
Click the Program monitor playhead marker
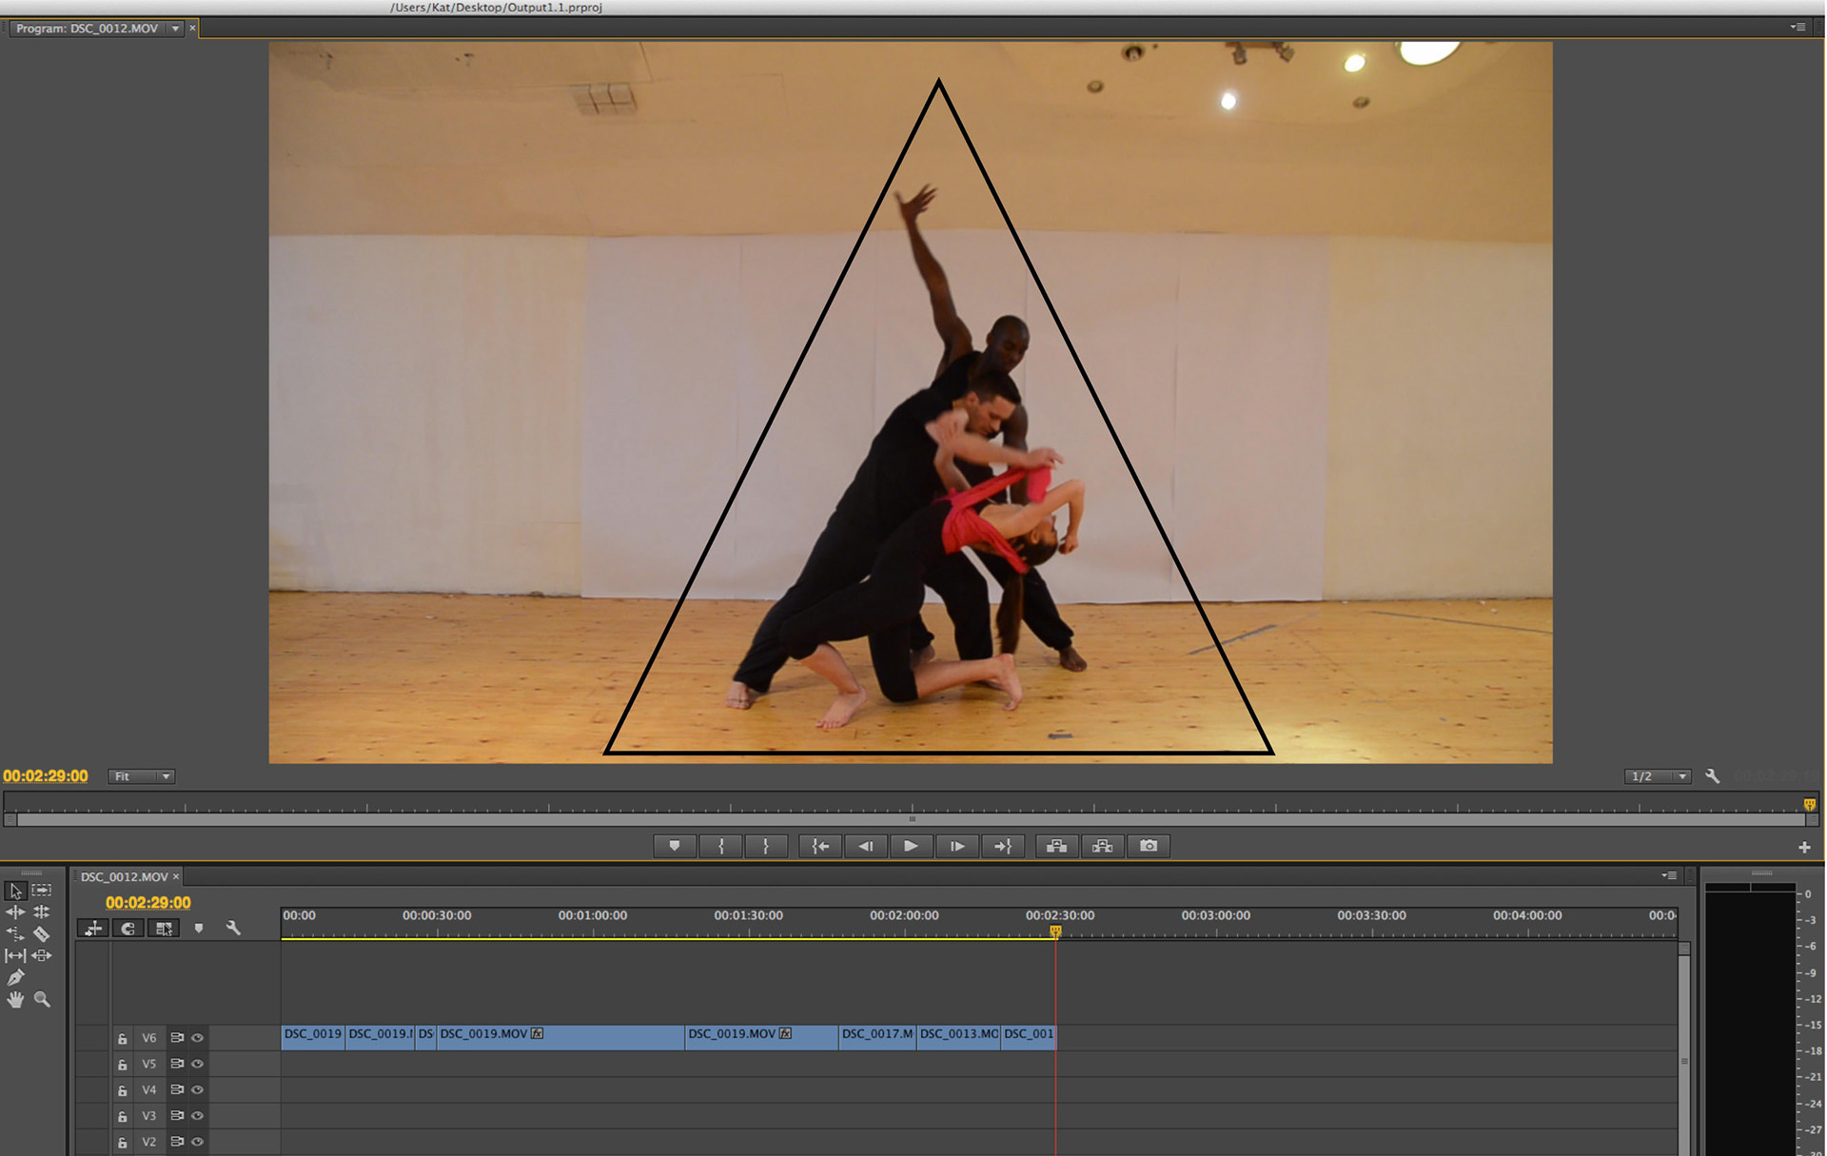(x=1809, y=804)
